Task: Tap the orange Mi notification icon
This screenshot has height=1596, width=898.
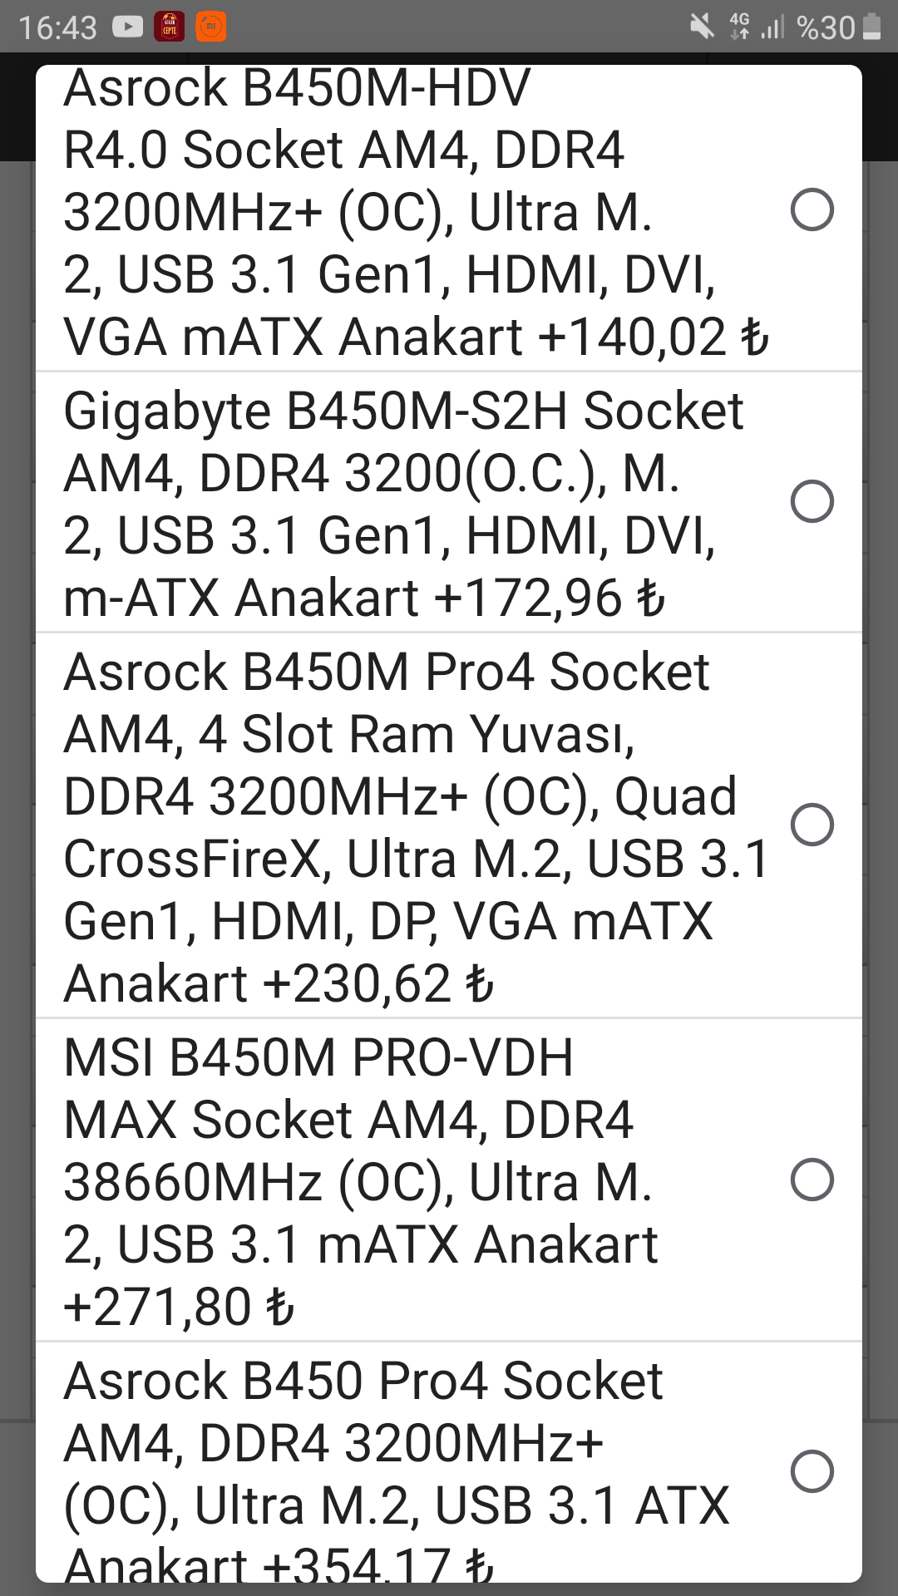Action: 211,27
